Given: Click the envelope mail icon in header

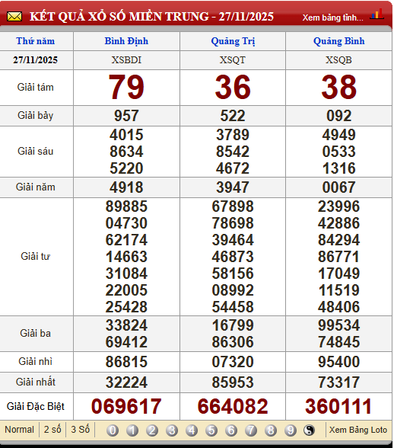Looking at the screenshot, I should click(x=14, y=17).
